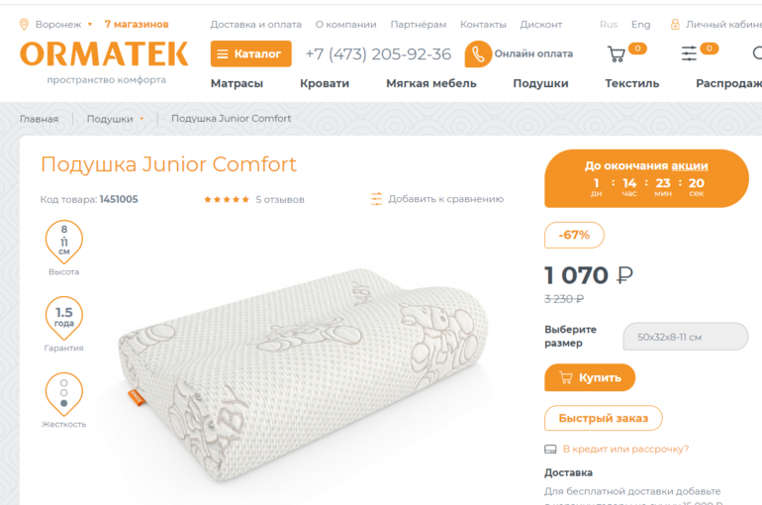Click the Купить button

(x=590, y=377)
